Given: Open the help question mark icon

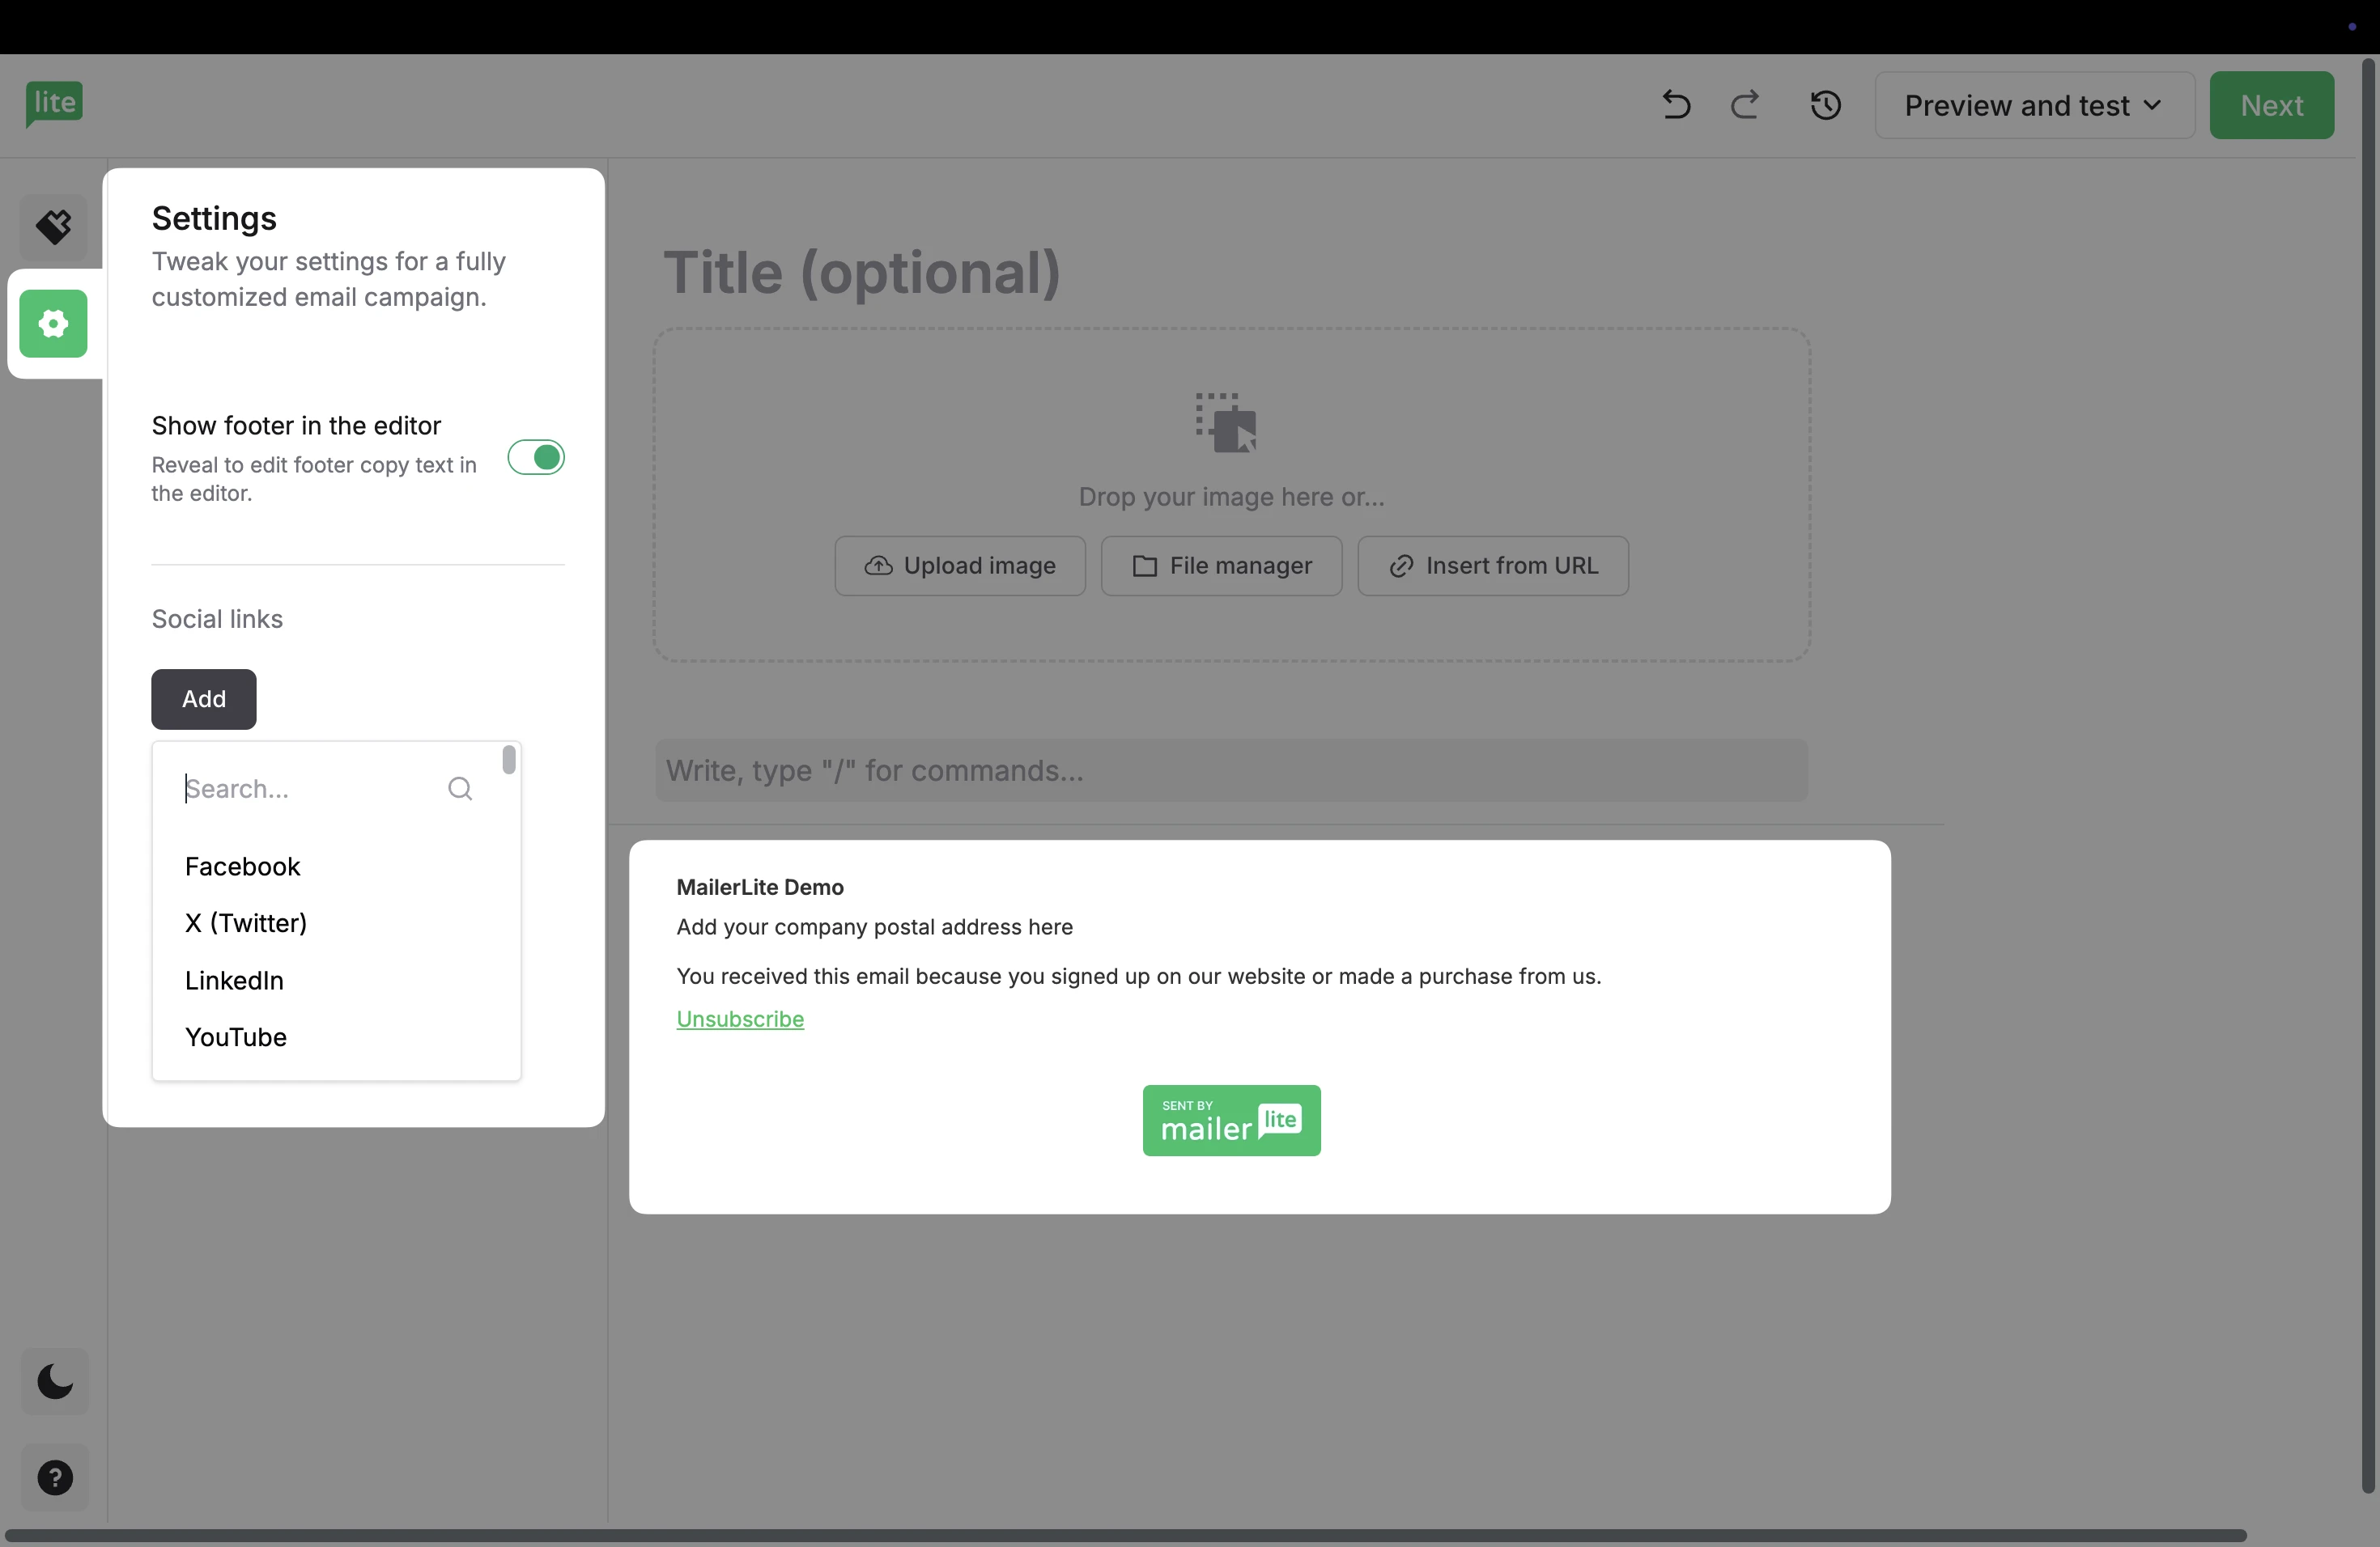Looking at the screenshot, I should 55,1477.
